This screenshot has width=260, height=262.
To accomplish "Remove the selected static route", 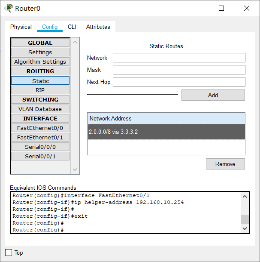I will point(225,164).
